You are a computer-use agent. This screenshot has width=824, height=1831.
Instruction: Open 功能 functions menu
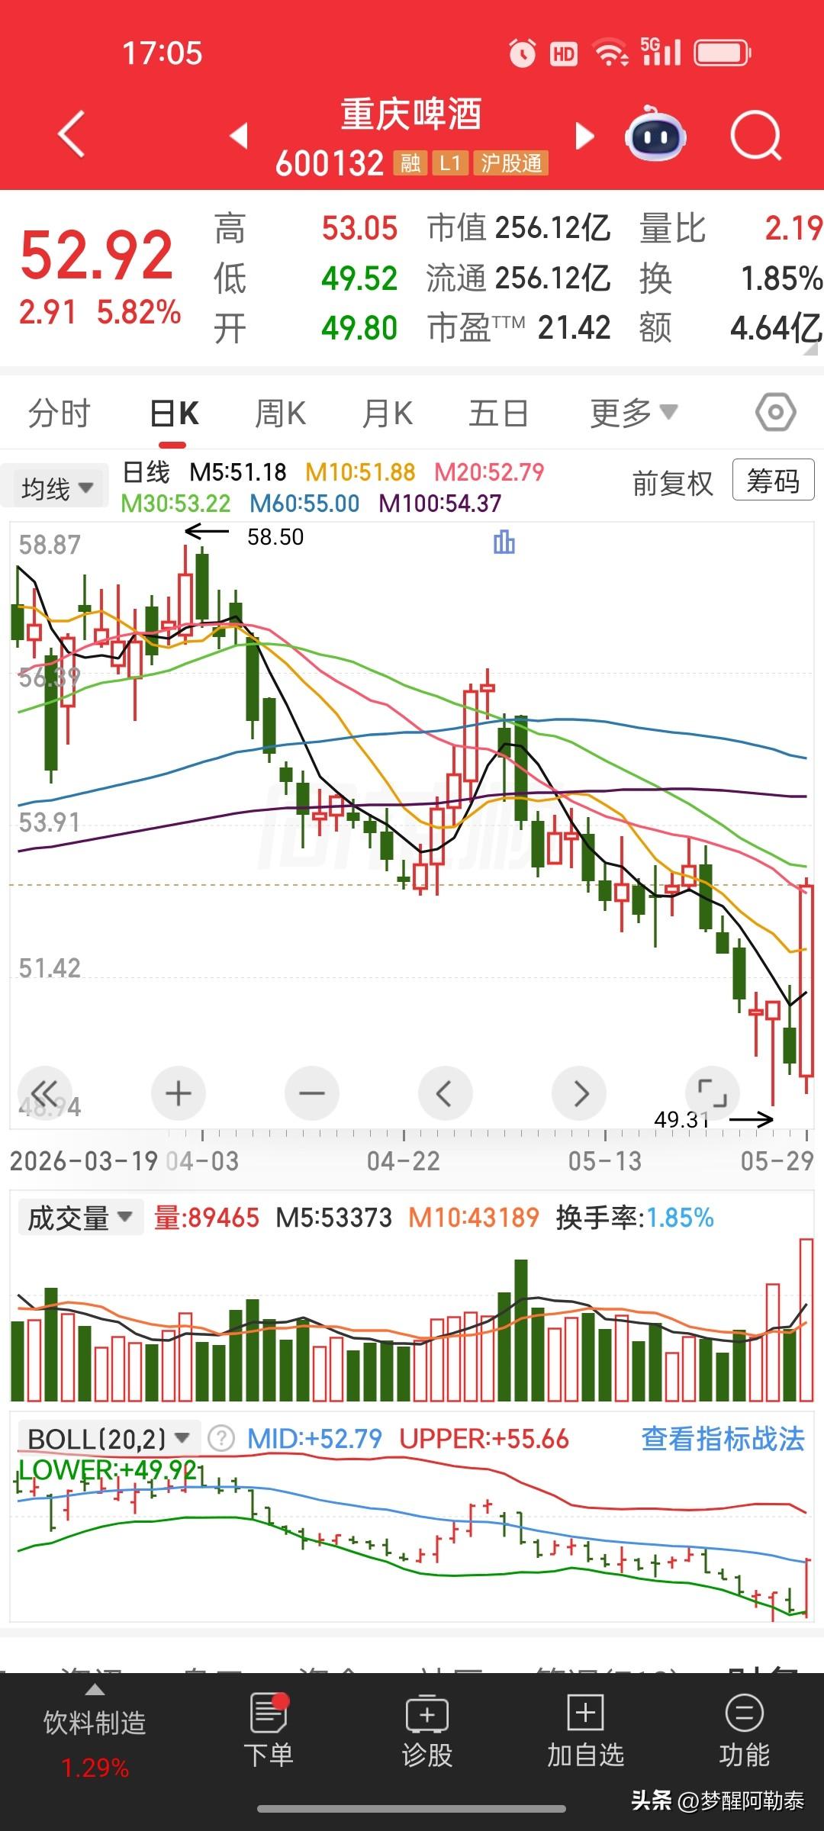[745, 1730]
